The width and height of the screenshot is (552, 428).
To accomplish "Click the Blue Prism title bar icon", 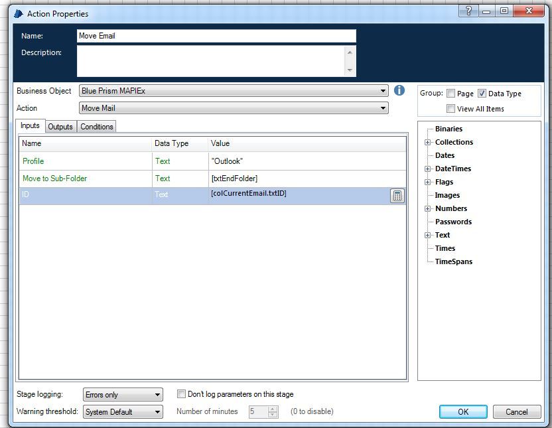I will click(x=19, y=14).
